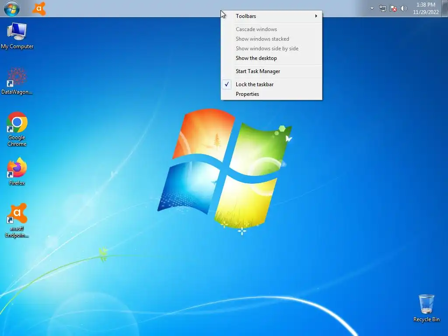Choose Show the desktop in context menu

point(272,58)
